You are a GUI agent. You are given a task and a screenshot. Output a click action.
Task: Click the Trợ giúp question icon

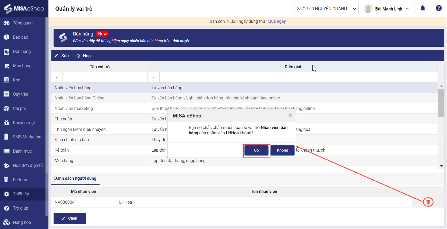tap(6, 208)
